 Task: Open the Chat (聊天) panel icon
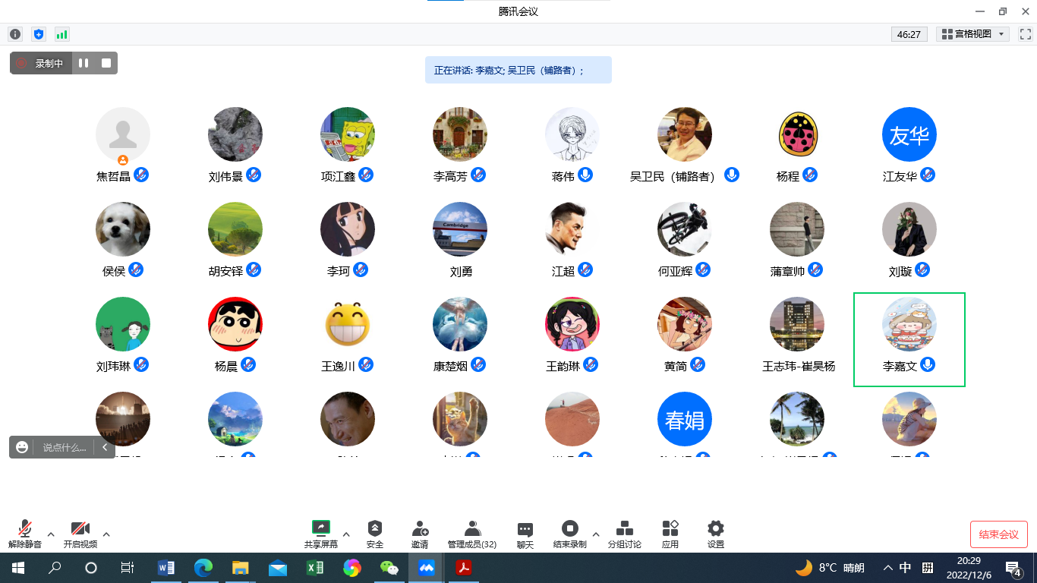(525, 529)
